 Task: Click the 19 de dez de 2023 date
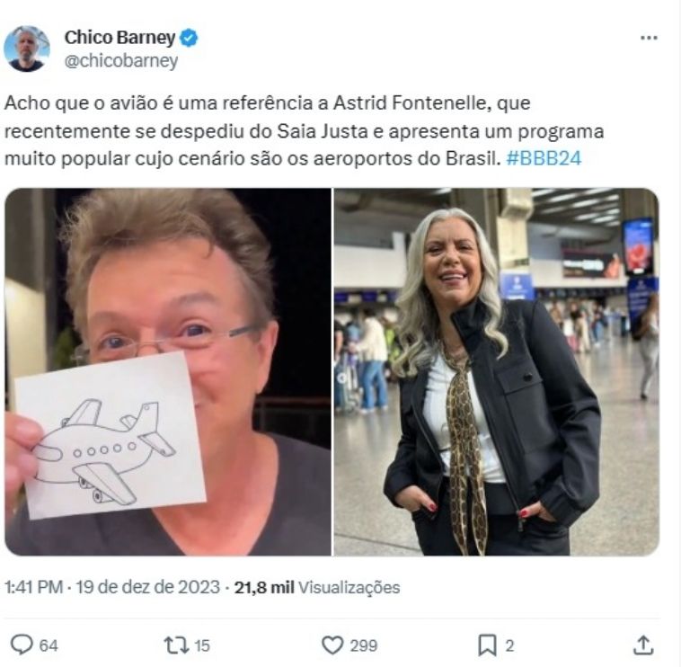coord(148,587)
